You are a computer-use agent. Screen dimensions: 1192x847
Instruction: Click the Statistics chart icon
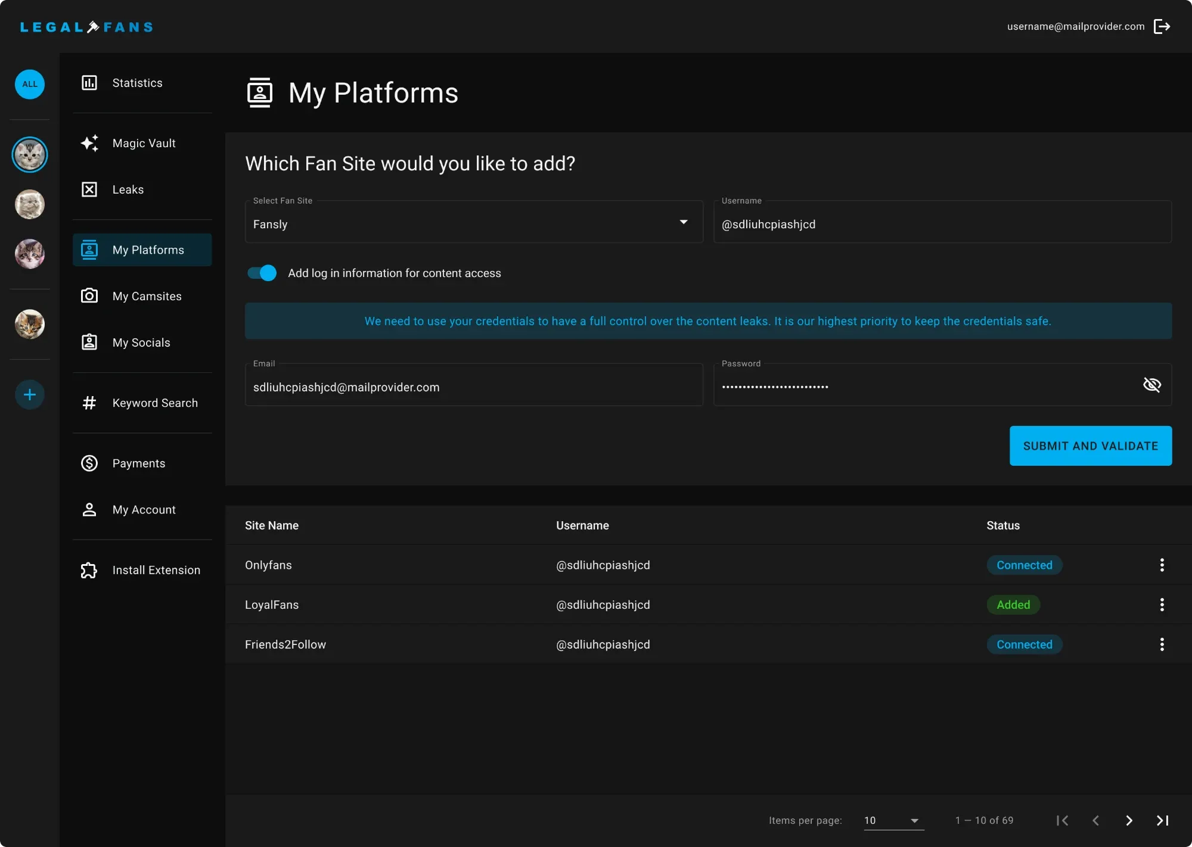click(x=89, y=83)
